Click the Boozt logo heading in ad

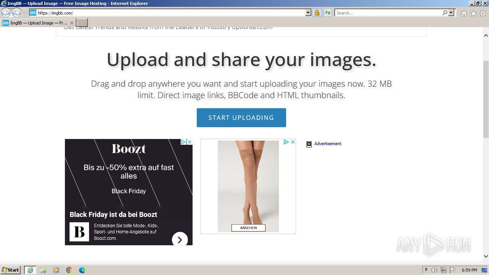pyautogui.click(x=129, y=149)
